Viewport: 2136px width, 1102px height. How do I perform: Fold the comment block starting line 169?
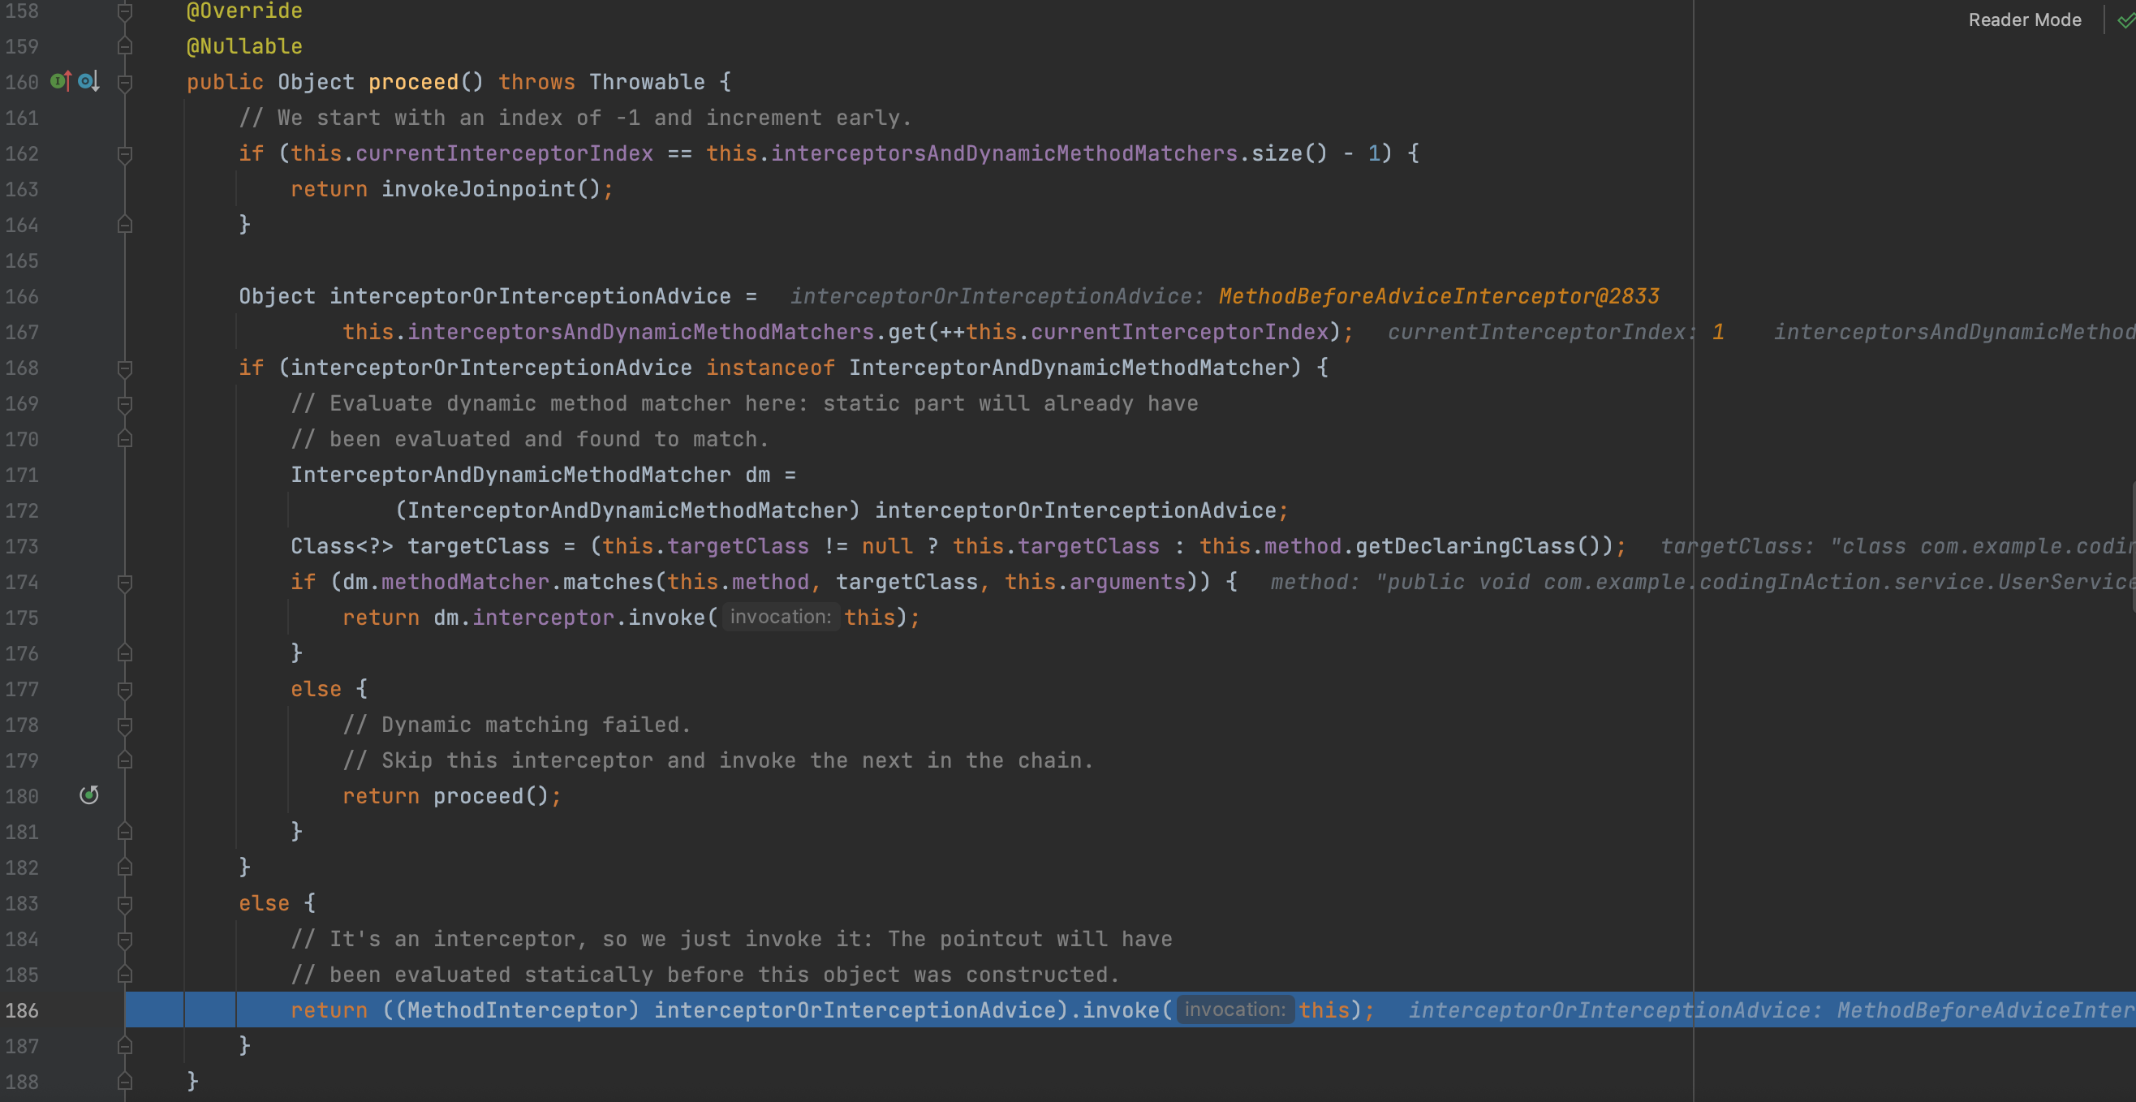[x=125, y=404]
